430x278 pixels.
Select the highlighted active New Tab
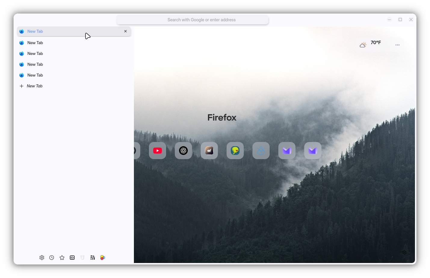(x=74, y=31)
